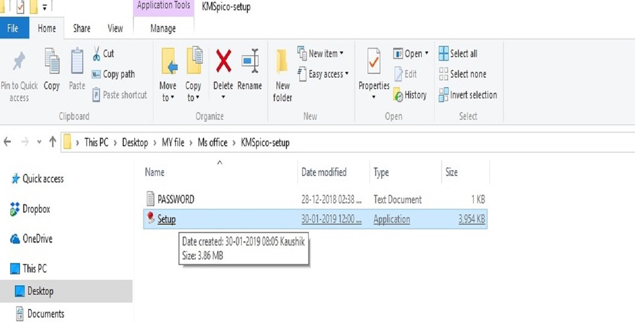Viewport: 635px width, 323px height.
Task: Switch to the View tab
Action: click(115, 28)
